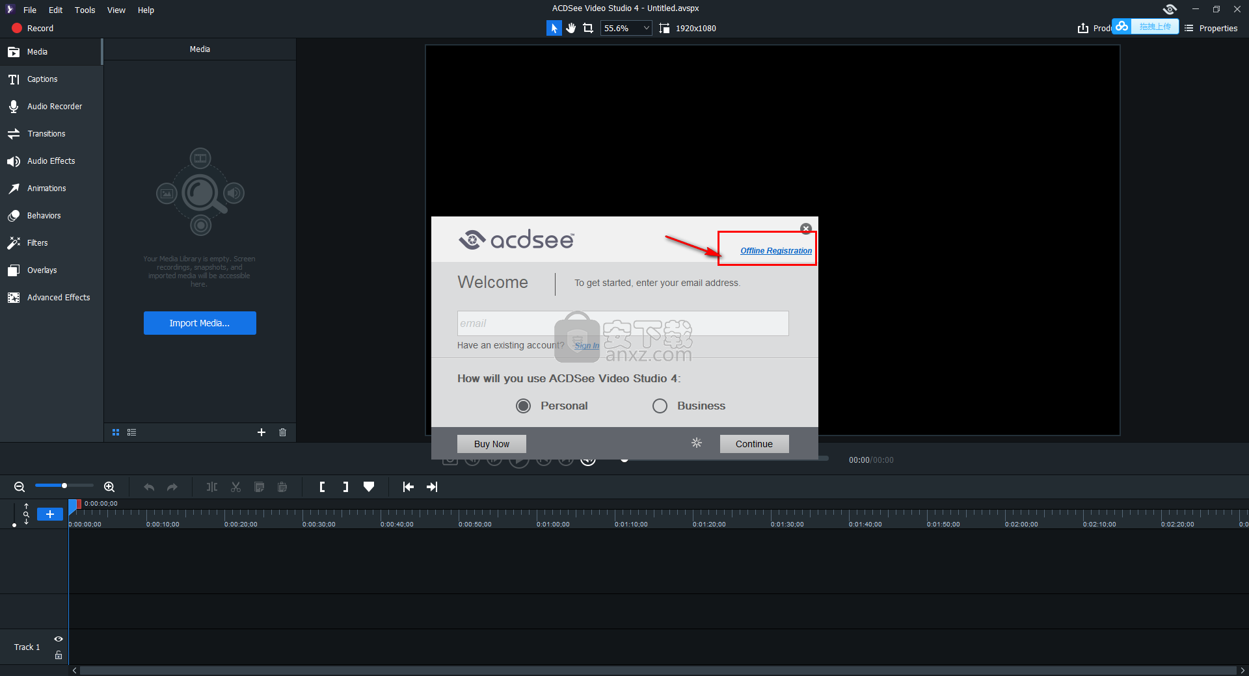
Task: Open the canvas dimensions 1920x1080 setting
Action: [688, 28]
